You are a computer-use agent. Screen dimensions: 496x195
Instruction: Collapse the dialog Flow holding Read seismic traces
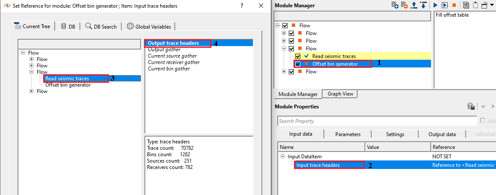point(31,72)
